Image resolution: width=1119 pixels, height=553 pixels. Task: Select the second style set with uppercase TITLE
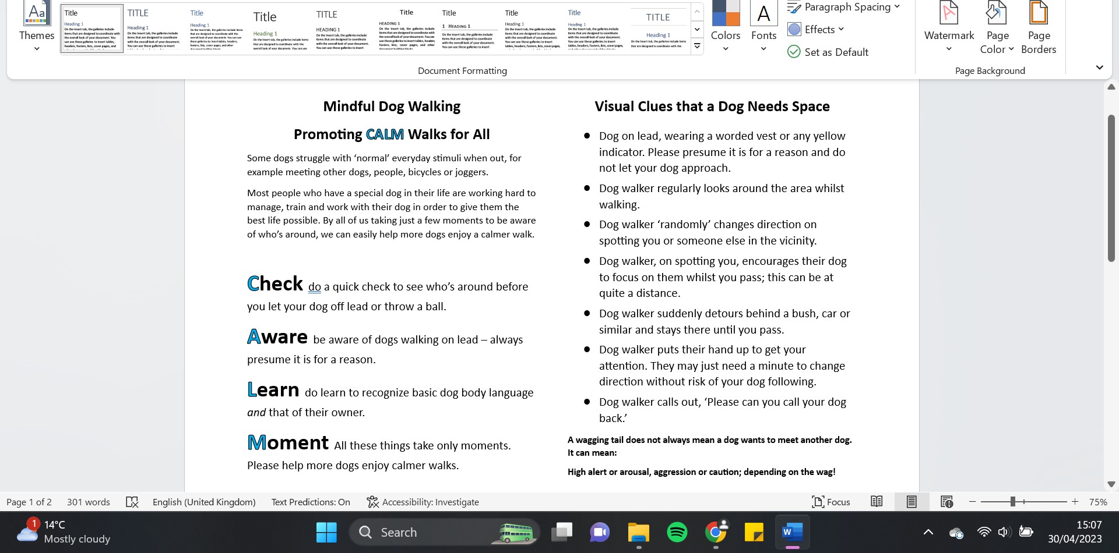coord(154,29)
